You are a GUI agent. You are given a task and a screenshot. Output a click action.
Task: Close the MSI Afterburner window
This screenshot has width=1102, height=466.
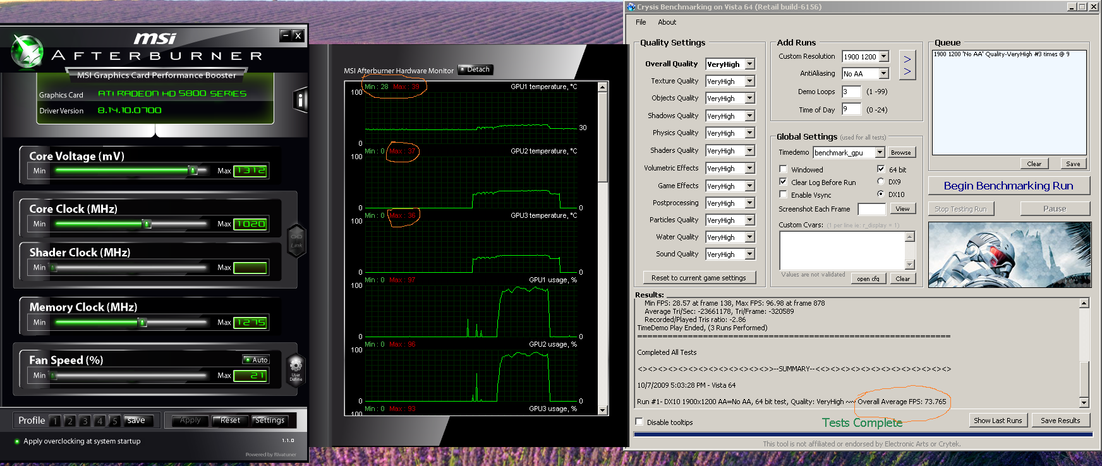click(x=298, y=36)
